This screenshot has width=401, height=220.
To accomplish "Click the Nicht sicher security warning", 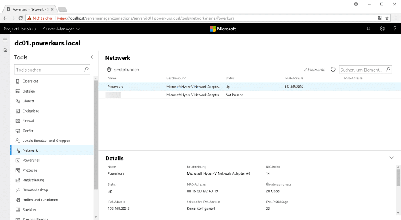I will click(40, 18).
